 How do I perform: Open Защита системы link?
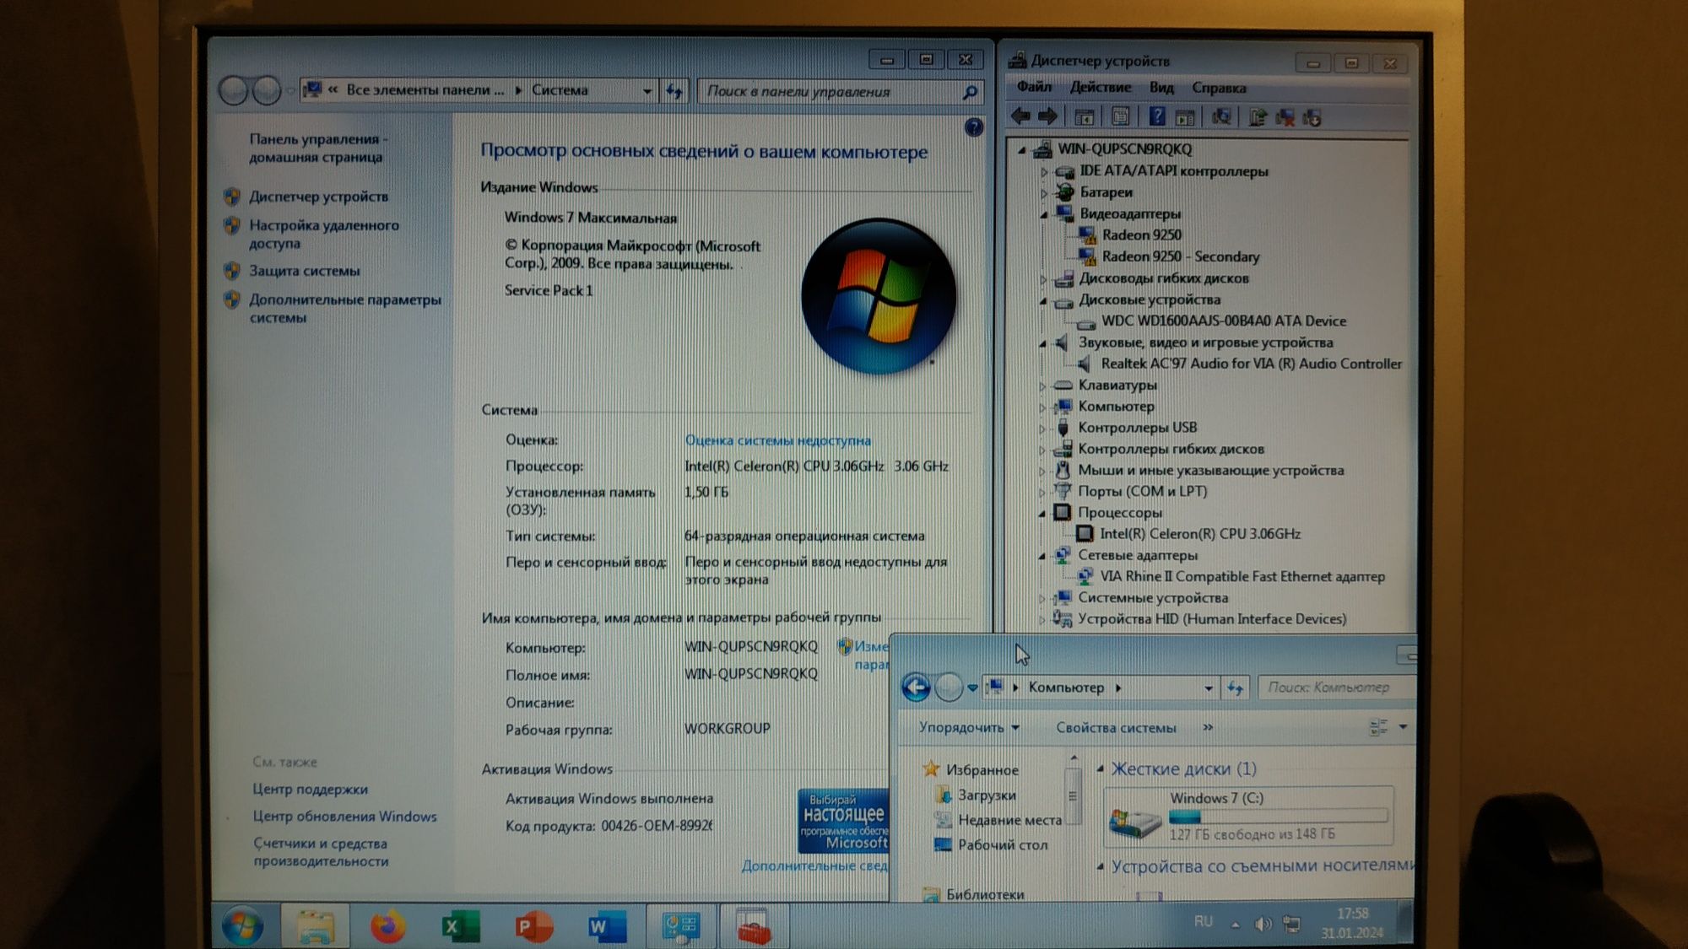(x=304, y=271)
